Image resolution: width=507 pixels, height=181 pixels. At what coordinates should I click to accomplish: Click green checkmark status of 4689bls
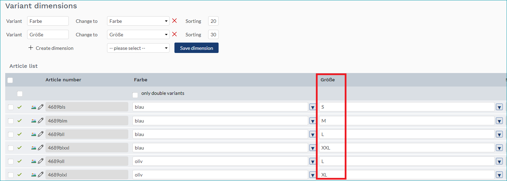click(x=19, y=107)
